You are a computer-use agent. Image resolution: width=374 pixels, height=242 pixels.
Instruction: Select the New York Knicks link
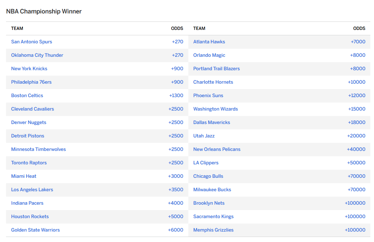[x=29, y=69]
